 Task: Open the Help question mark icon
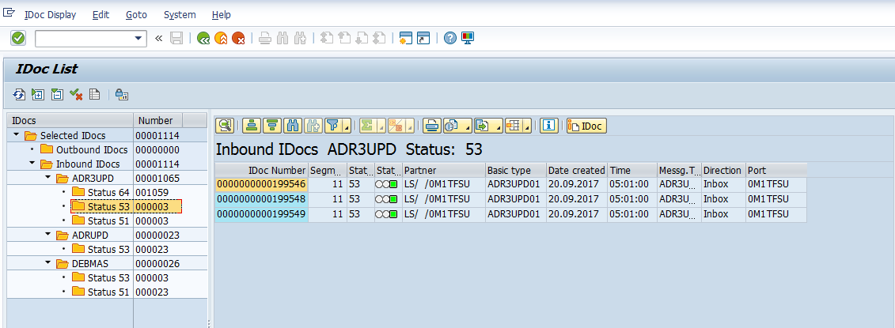tap(450, 38)
